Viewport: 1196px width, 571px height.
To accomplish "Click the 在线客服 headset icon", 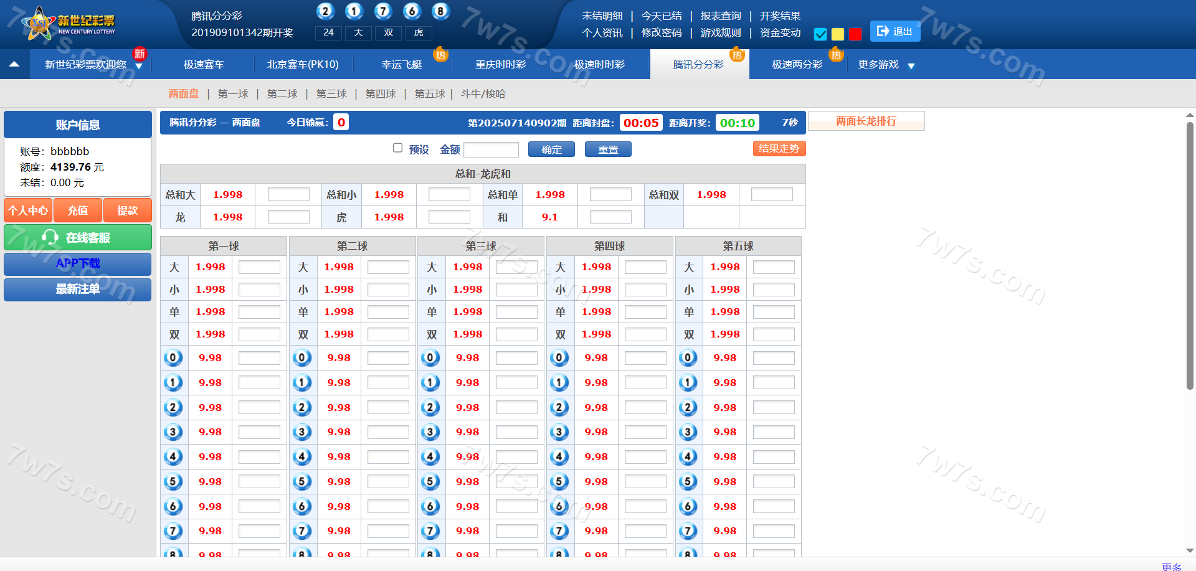I will [x=50, y=237].
